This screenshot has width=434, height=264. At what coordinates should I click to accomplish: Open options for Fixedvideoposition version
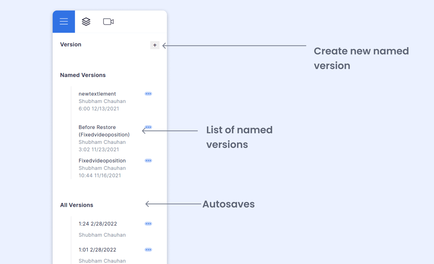tap(148, 161)
